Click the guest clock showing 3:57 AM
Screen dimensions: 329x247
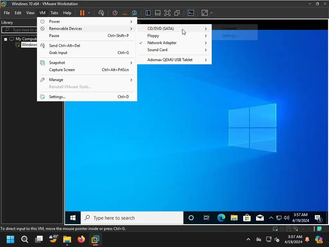300,218
